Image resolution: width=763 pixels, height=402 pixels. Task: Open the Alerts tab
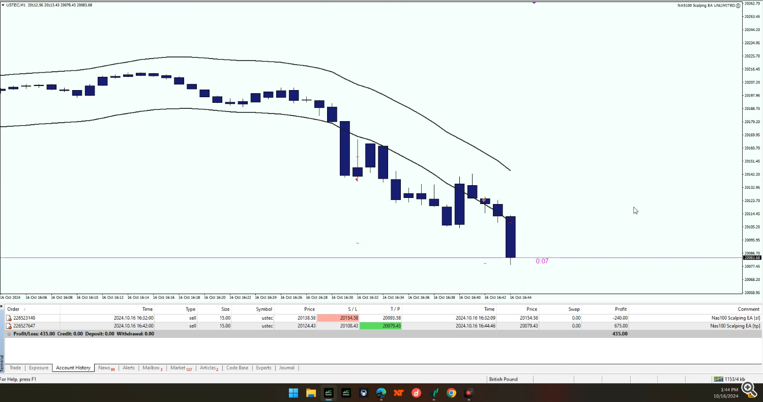(x=129, y=368)
